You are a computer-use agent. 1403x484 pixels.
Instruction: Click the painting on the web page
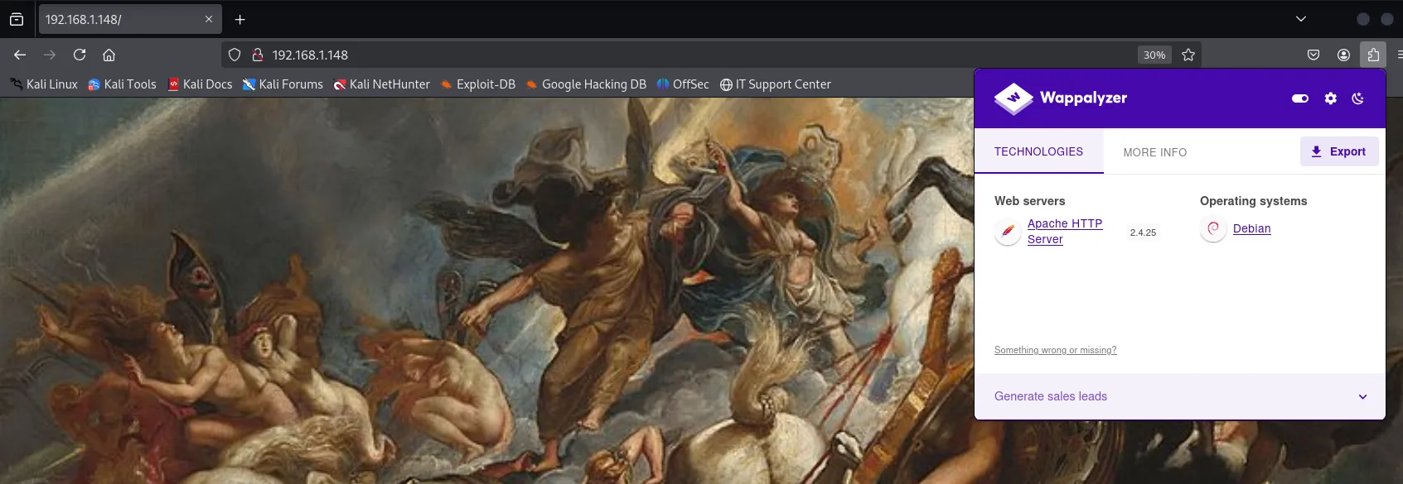click(486, 291)
